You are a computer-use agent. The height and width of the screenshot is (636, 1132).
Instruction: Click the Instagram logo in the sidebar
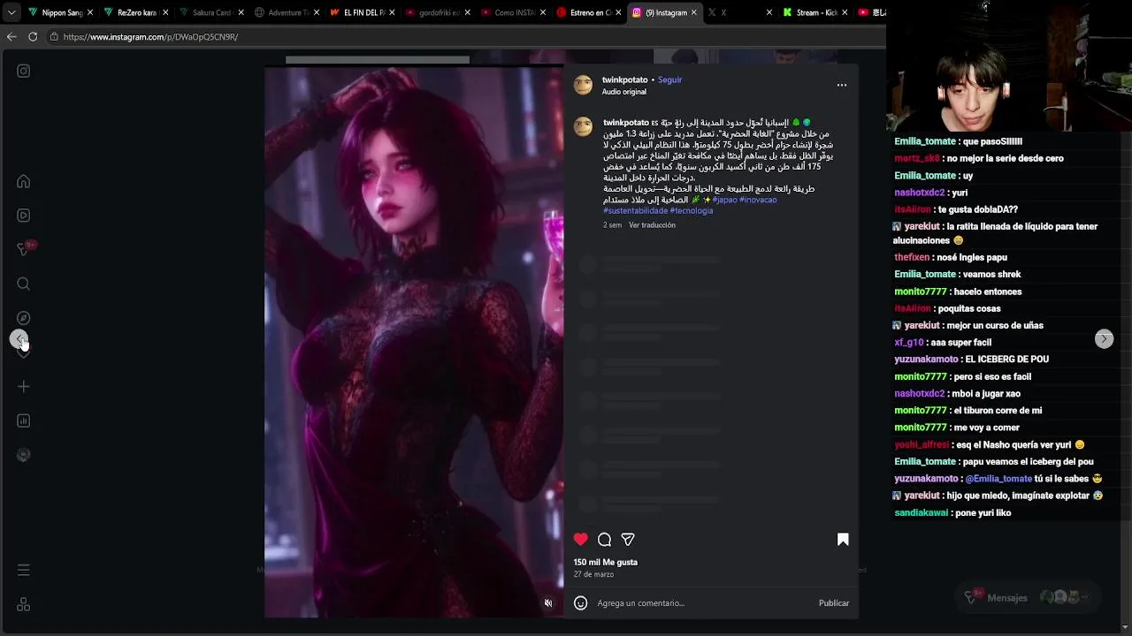pyautogui.click(x=24, y=71)
